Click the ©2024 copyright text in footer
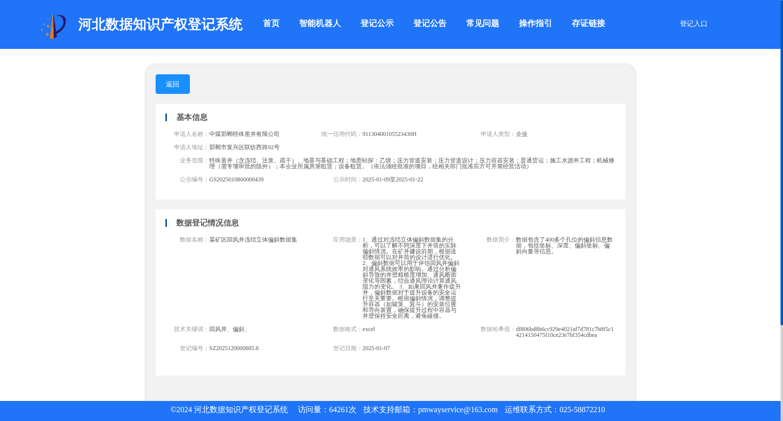Screen dimensions: 783x421 229,410
